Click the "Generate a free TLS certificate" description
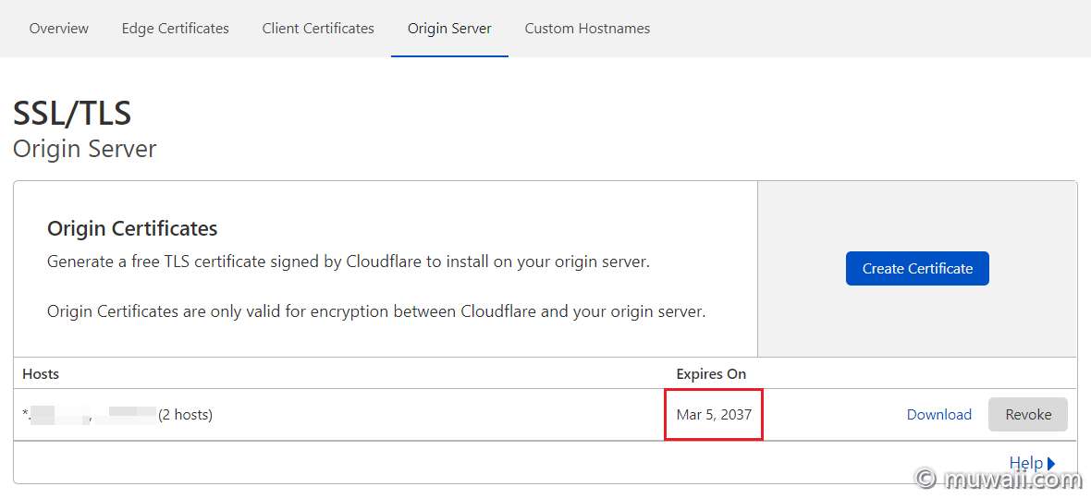 pyautogui.click(x=349, y=262)
